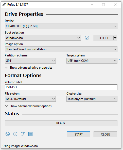123x150 pixels.
Task: Click the Rufus USB drive title icon
Action: pos(4,5)
